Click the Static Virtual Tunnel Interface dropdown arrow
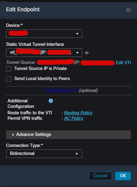Image resolution: width=137 pixels, height=187 pixels. pos(77,53)
